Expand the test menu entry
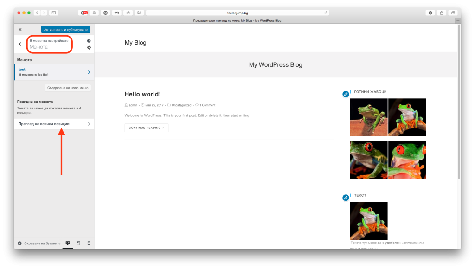475x269 pixels. click(x=54, y=71)
